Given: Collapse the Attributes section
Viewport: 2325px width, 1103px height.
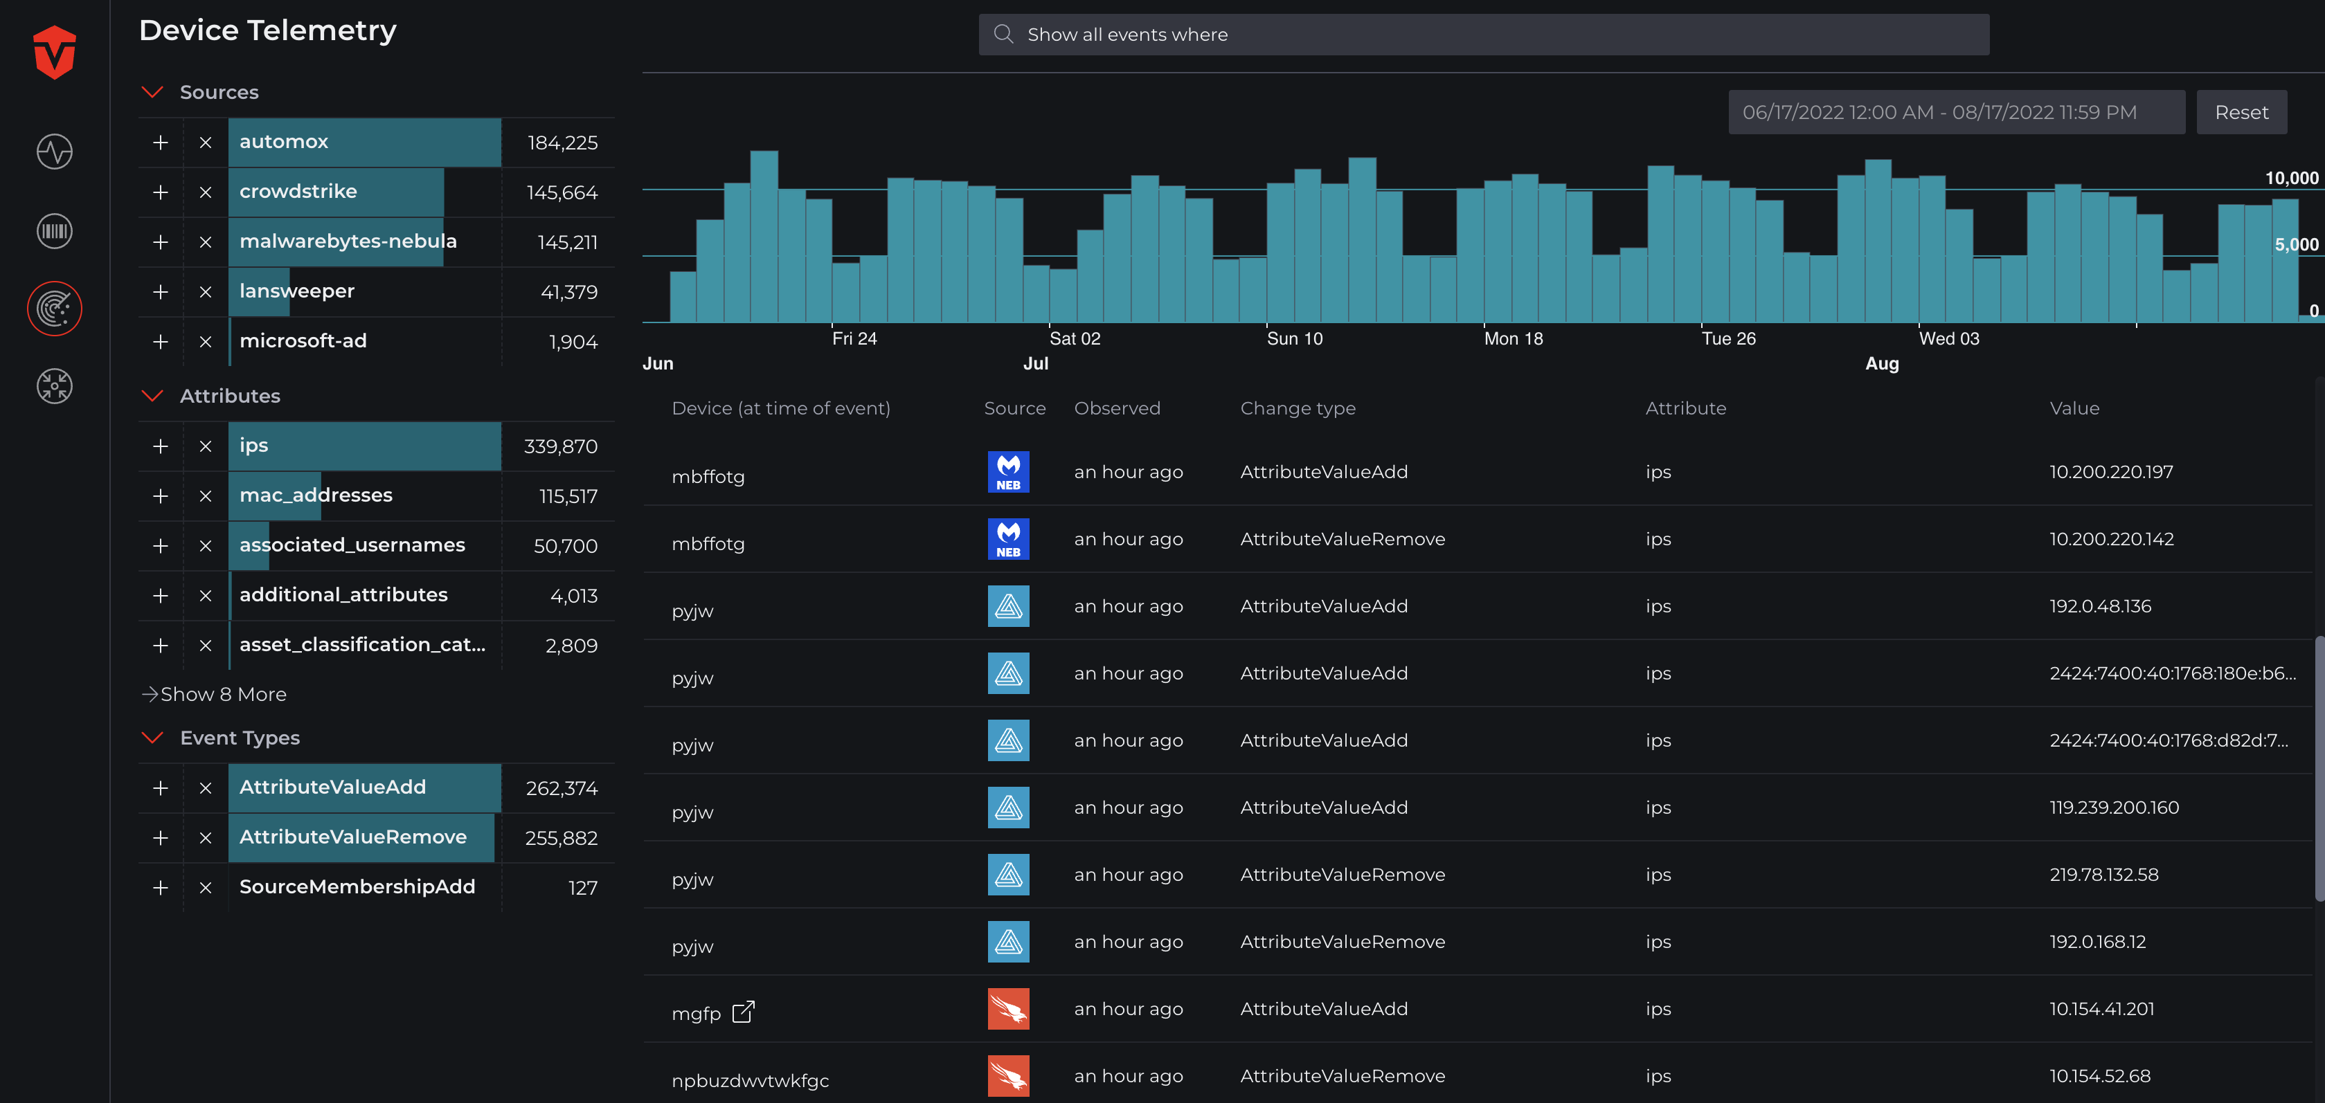Looking at the screenshot, I should 152,396.
